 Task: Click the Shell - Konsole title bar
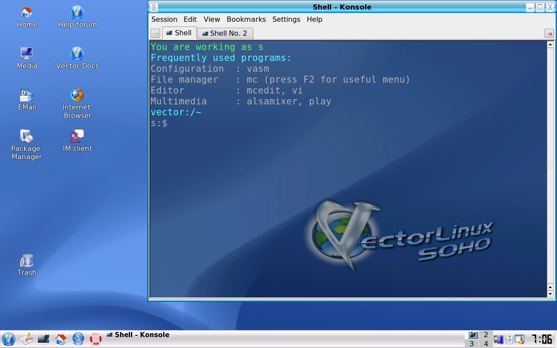coord(342,7)
